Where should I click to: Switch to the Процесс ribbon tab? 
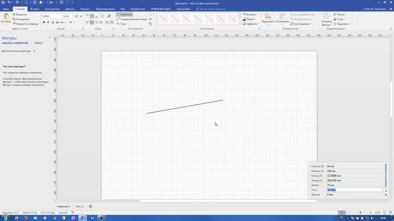tap(85, 9)
